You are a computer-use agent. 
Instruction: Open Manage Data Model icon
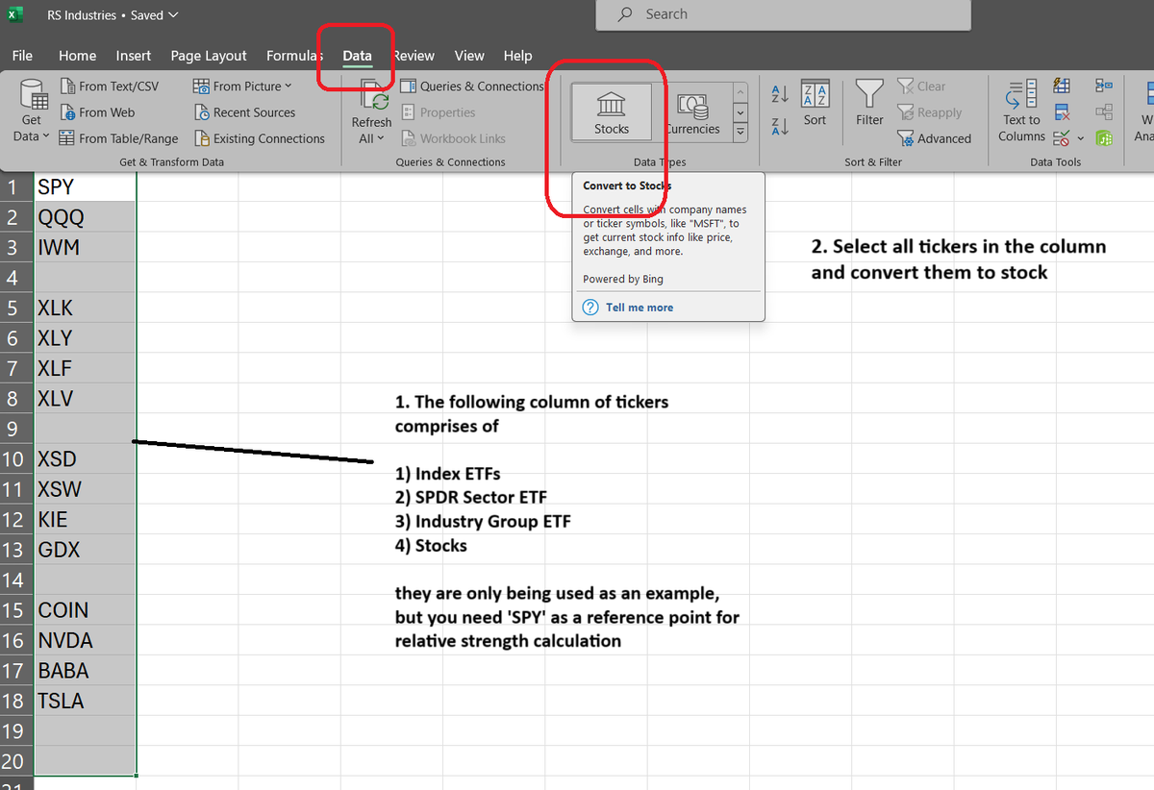(1104, 138)
